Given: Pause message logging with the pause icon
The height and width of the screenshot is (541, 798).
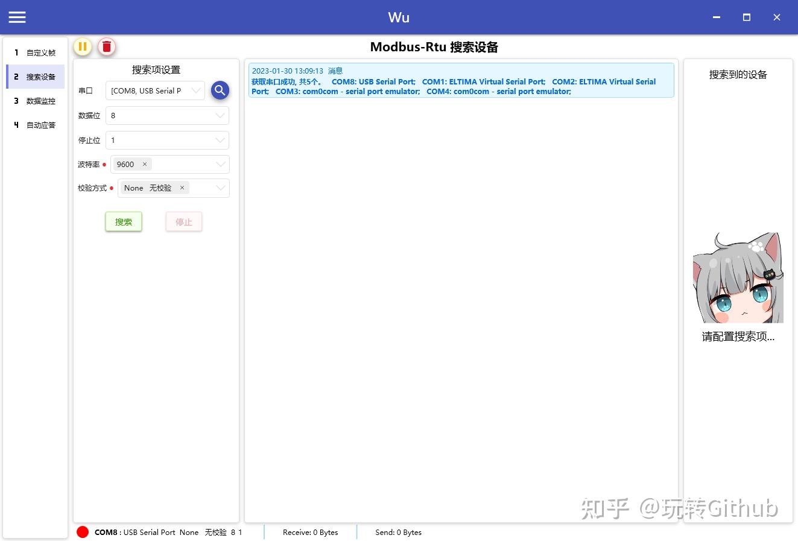Looking at the screenshot, I should tap(83, 46).
